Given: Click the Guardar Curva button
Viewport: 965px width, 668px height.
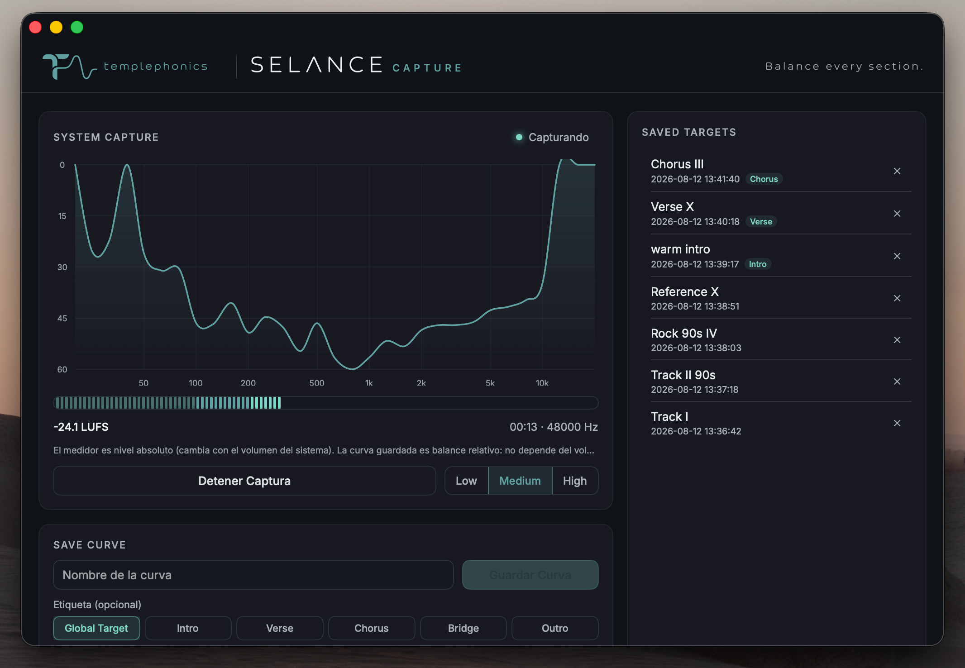Looking at the screenshot, I should click(530, 575).
